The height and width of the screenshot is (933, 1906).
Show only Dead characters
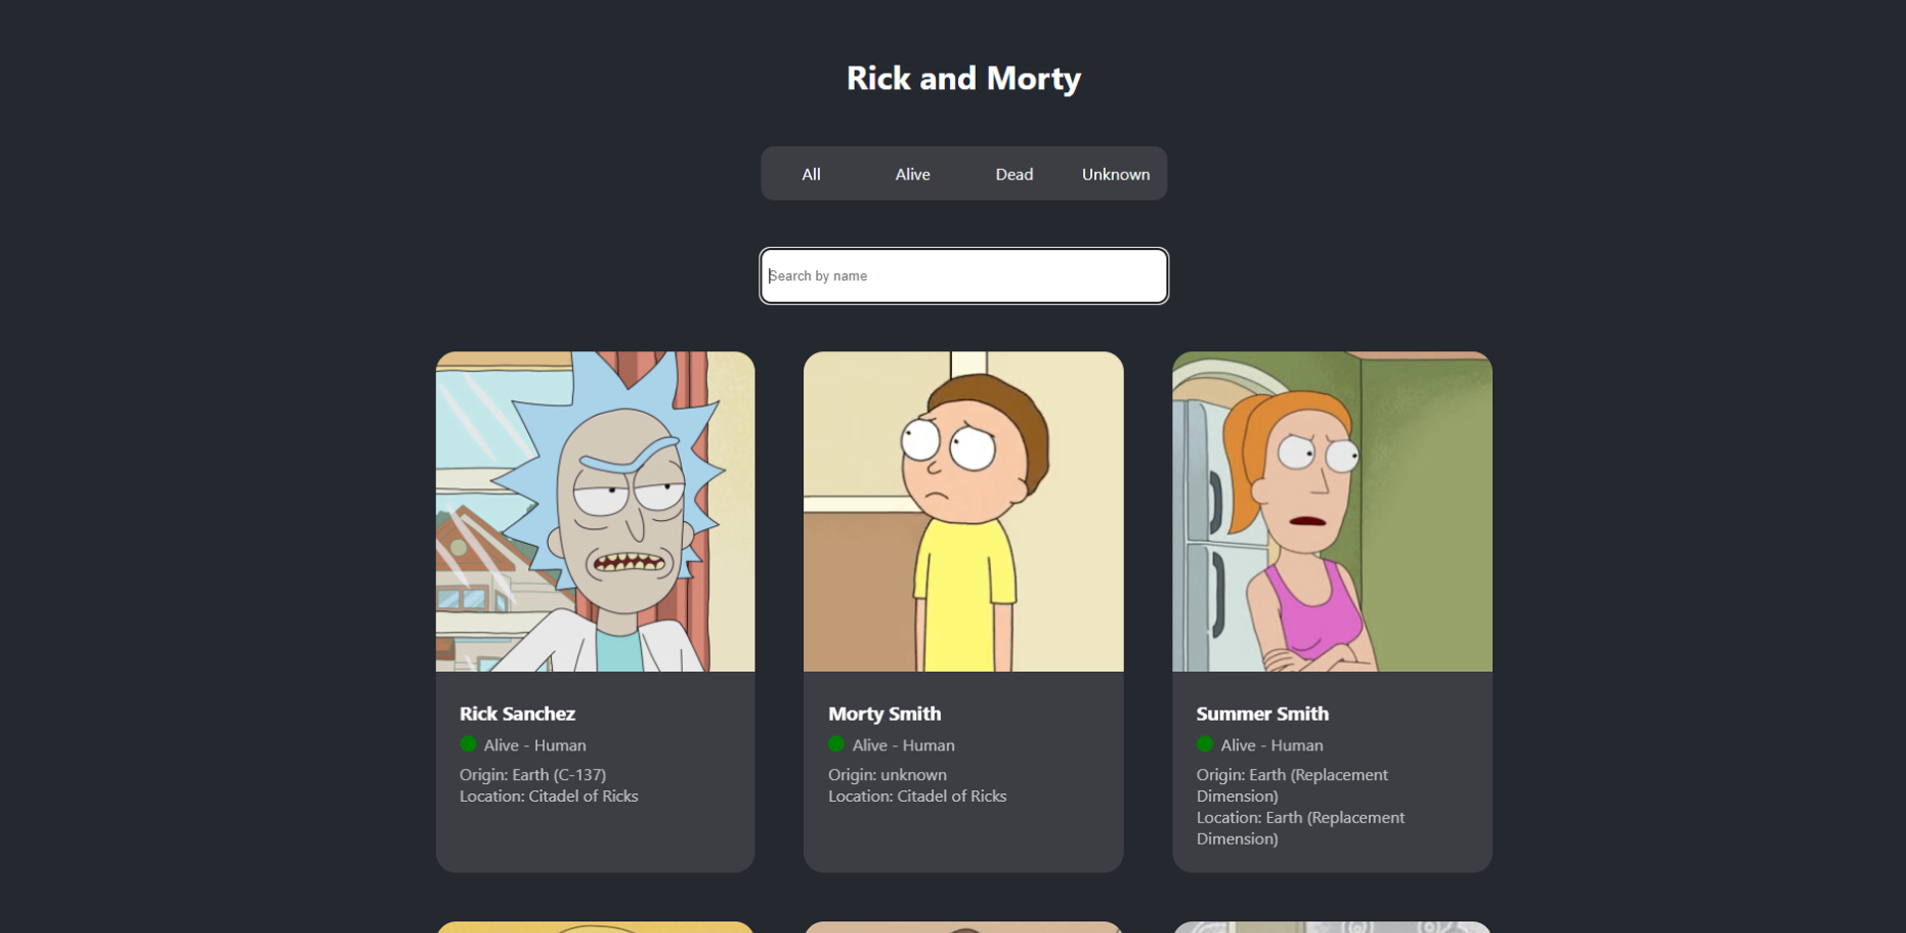(x=1015, y=174)
